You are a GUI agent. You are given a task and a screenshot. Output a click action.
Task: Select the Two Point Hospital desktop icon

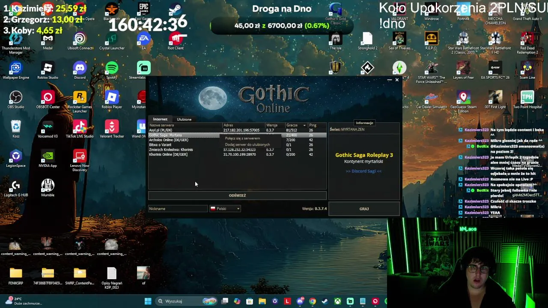pyautogui.click(x=527, y=101)
